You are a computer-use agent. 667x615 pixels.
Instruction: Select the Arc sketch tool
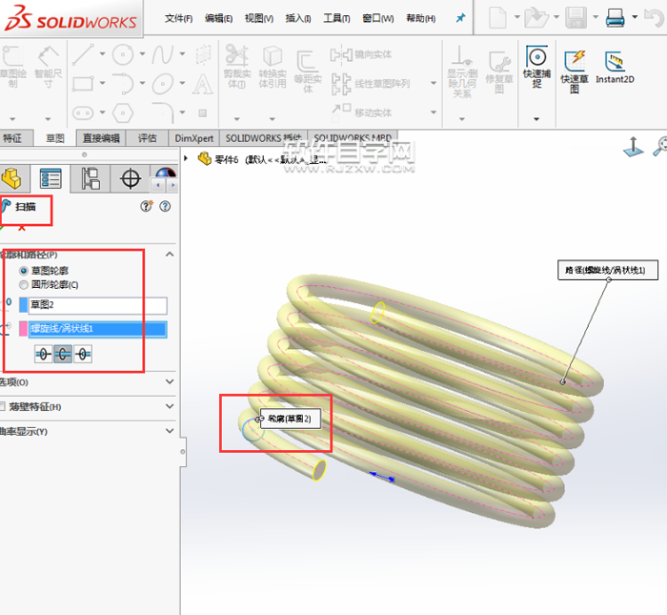(123, 83)
